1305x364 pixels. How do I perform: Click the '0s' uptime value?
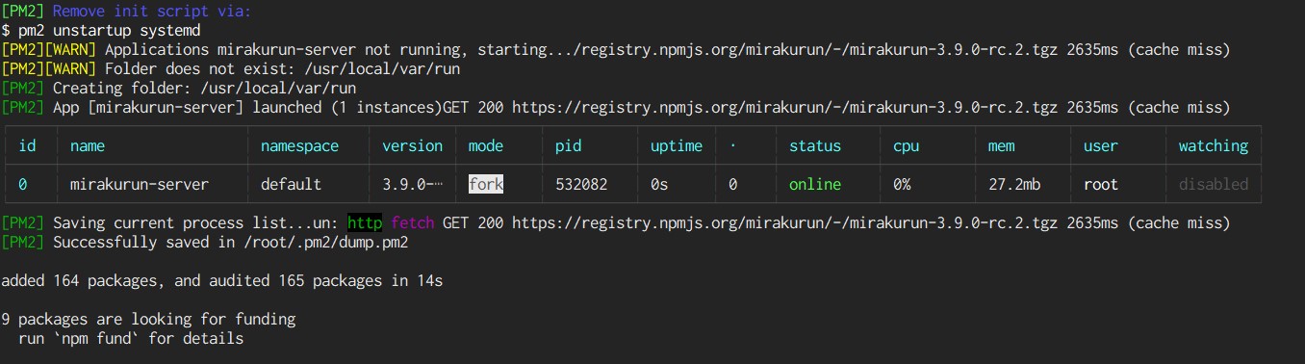[x=659, y=184]
